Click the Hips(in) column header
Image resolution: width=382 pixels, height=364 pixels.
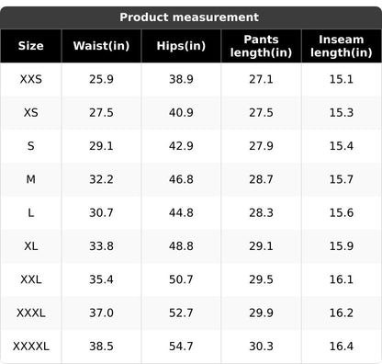181,46
